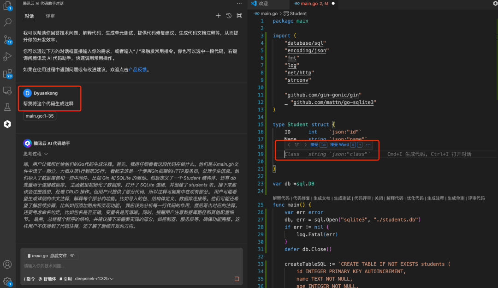Click 生成注释 code lens link
498x288 pixels.
coord(435,198)
